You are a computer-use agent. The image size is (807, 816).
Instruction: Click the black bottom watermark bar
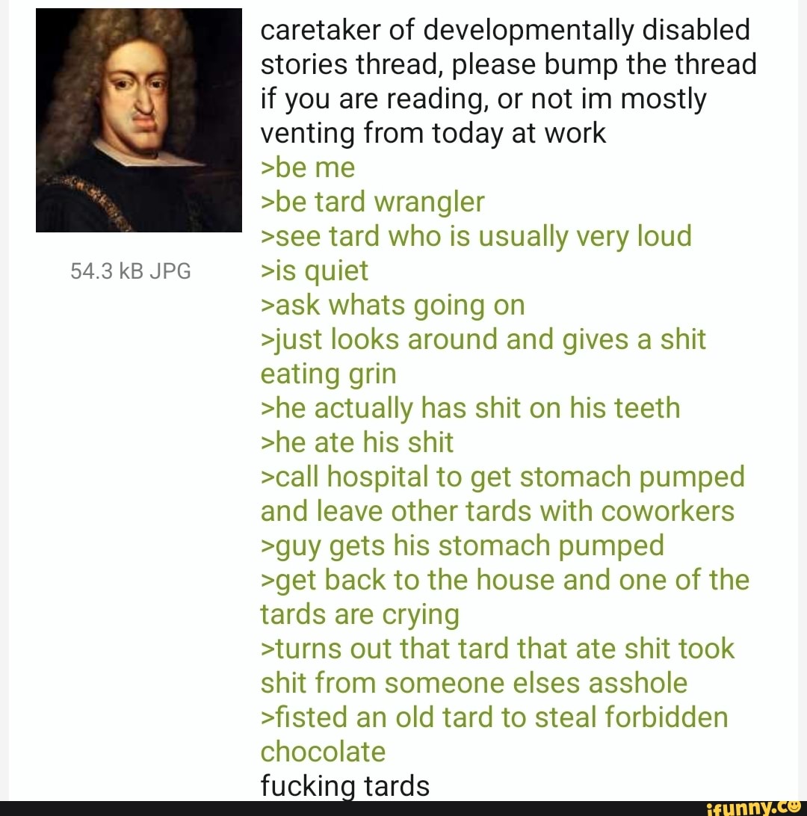pyautogui.click(x=403, y=809)
